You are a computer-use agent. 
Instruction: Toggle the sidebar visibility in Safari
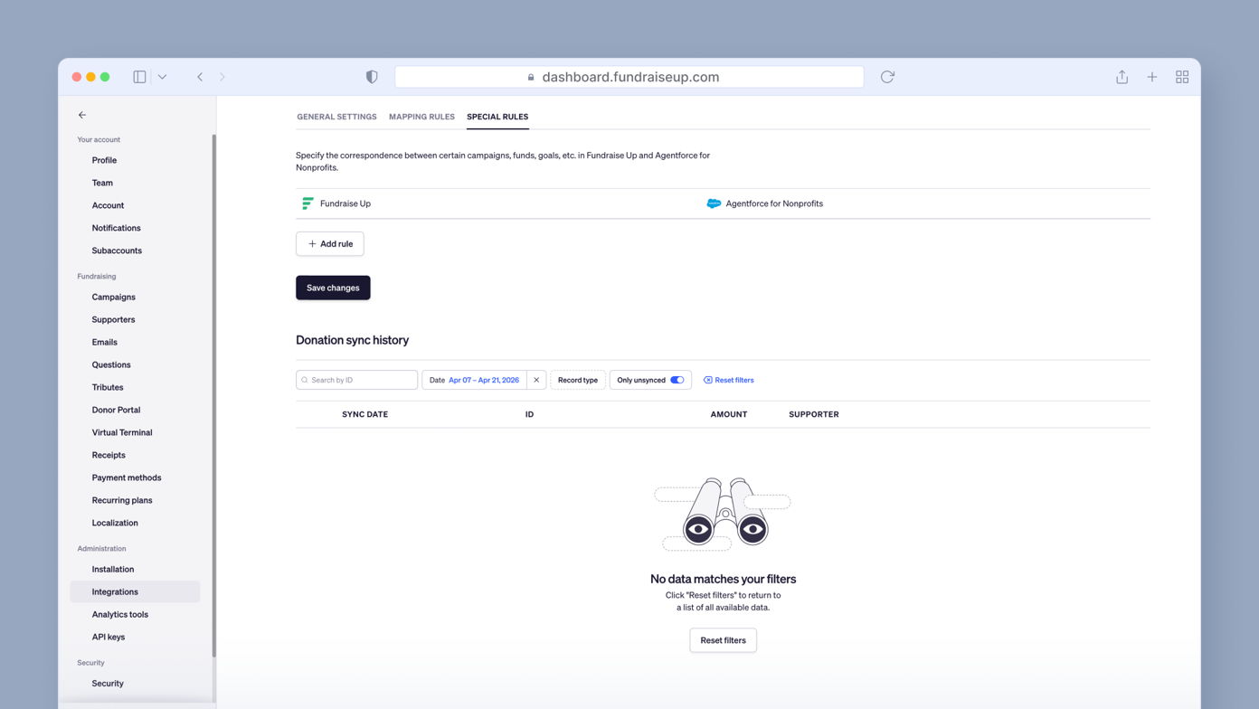139,77
